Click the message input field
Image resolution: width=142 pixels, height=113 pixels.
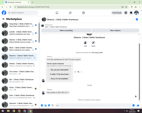(x=94, y=105)
